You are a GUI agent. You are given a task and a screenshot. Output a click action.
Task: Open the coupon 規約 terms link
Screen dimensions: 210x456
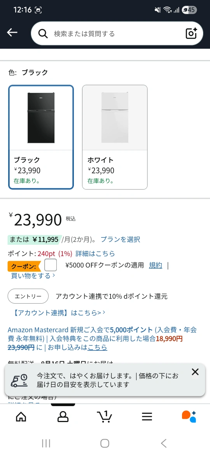click(156, 265)
